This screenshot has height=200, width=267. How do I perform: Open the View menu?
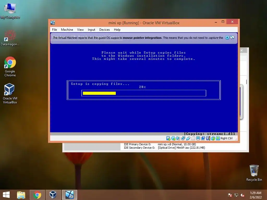coord(80,30)
